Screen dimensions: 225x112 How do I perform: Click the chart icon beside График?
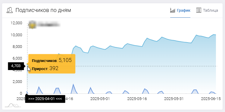(173, 10)
